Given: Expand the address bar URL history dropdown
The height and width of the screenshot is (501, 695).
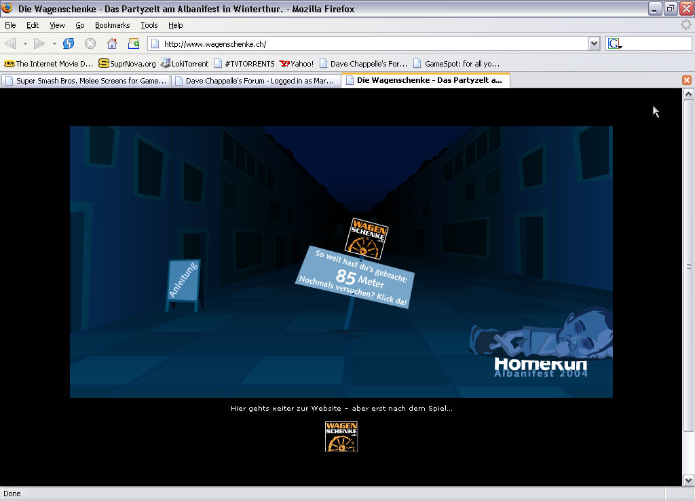Looking at the screenshot, I should click(x=594, y=43).
